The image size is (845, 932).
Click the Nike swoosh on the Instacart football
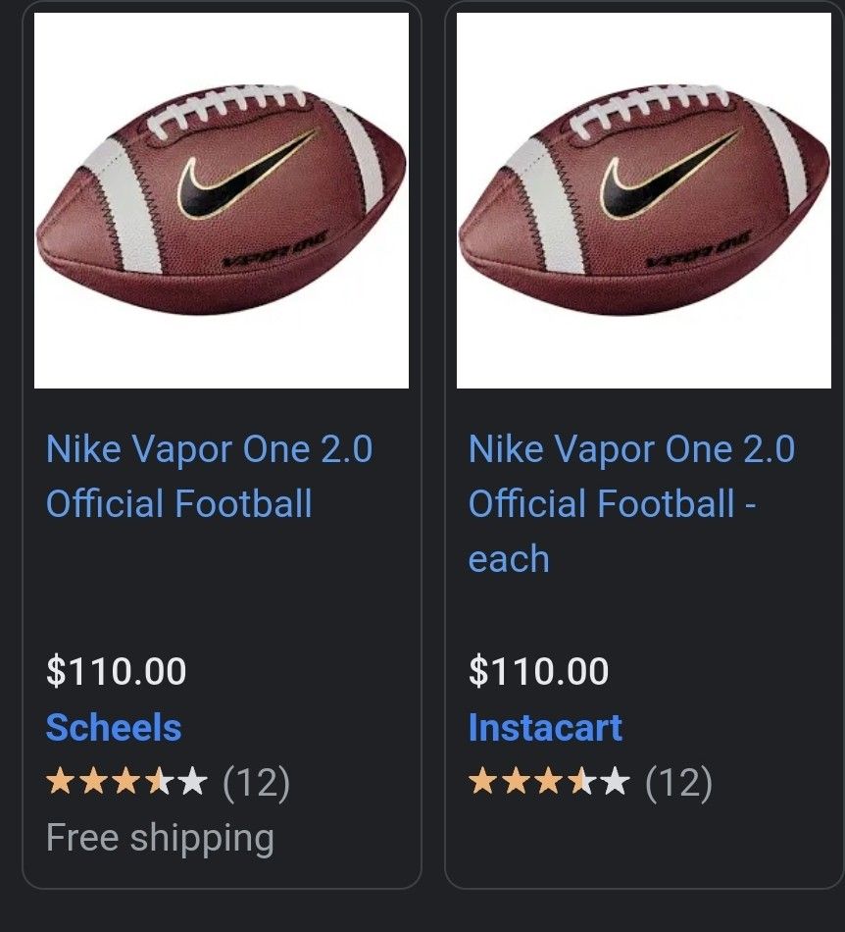[668, 174]
